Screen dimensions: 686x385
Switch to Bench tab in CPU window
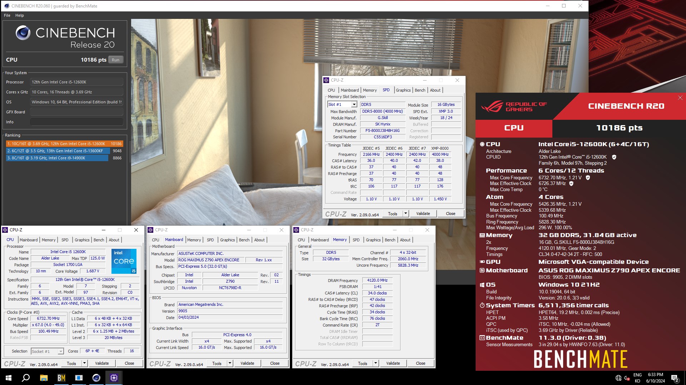[x=99, y=240]
